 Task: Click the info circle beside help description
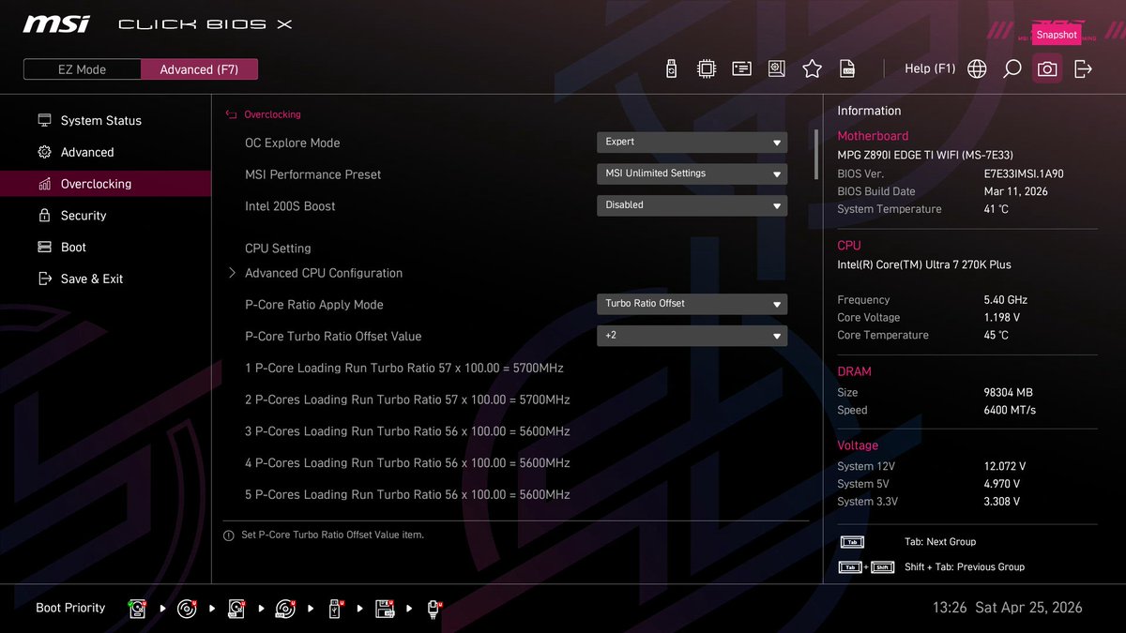tap(228, 535)
